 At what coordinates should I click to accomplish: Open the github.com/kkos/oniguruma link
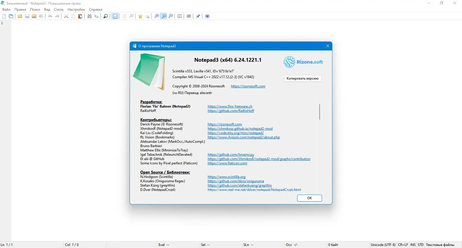click(x=236, y=181)
